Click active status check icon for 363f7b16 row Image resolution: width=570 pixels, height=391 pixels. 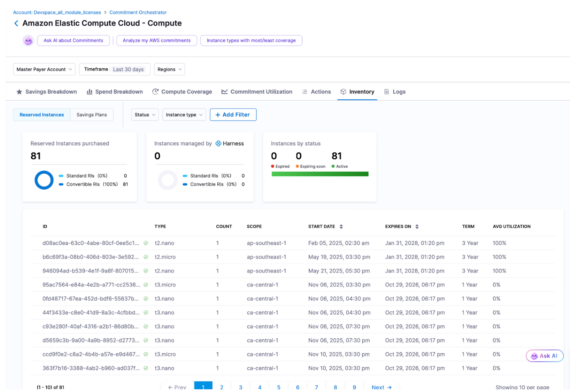[146, 368]
